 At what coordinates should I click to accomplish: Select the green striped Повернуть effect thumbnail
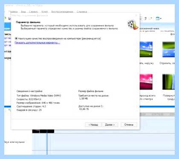point(168,82)
